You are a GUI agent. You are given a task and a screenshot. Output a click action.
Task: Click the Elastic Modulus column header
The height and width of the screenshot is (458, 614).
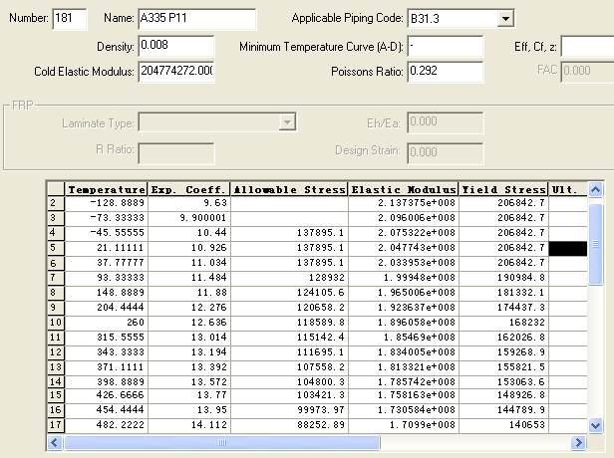[404, 189]
